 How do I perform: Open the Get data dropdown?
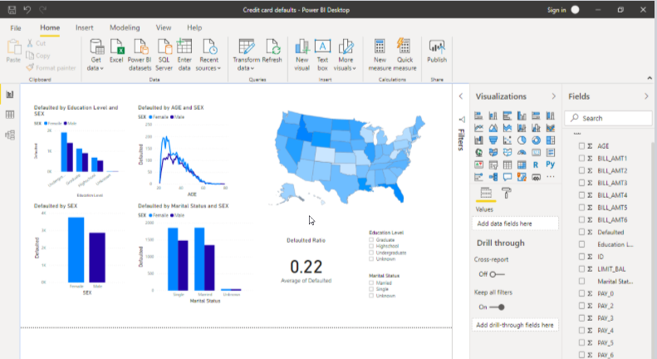pyautogui.click(x=96, y=56)
